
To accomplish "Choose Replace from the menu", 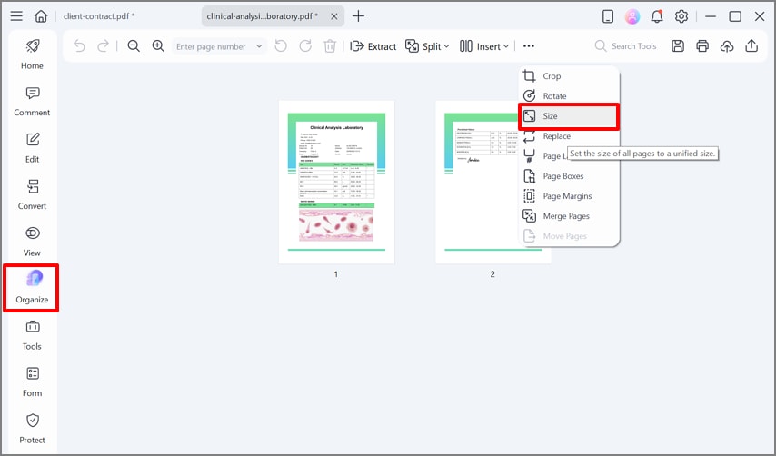I will coord(569,136).
